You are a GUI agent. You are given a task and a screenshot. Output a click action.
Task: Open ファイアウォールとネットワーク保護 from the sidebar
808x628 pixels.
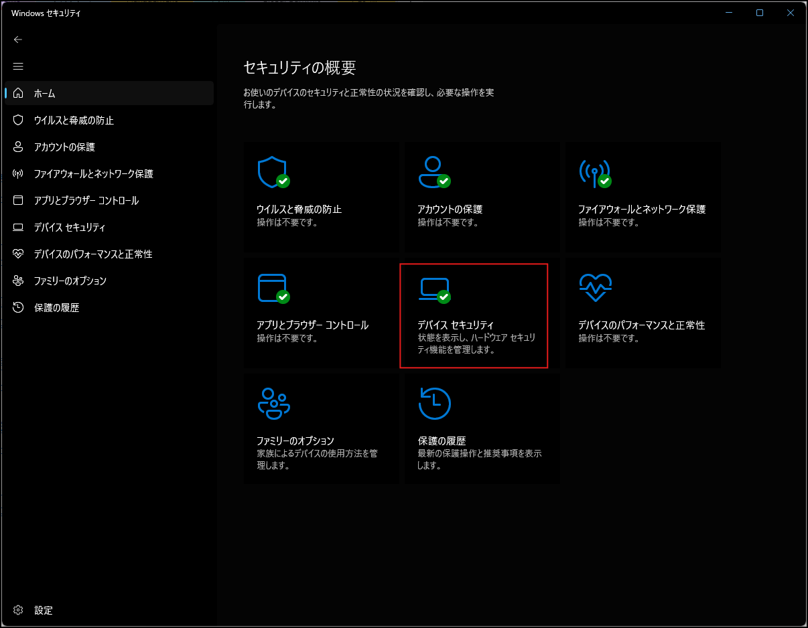pos(109,173)
